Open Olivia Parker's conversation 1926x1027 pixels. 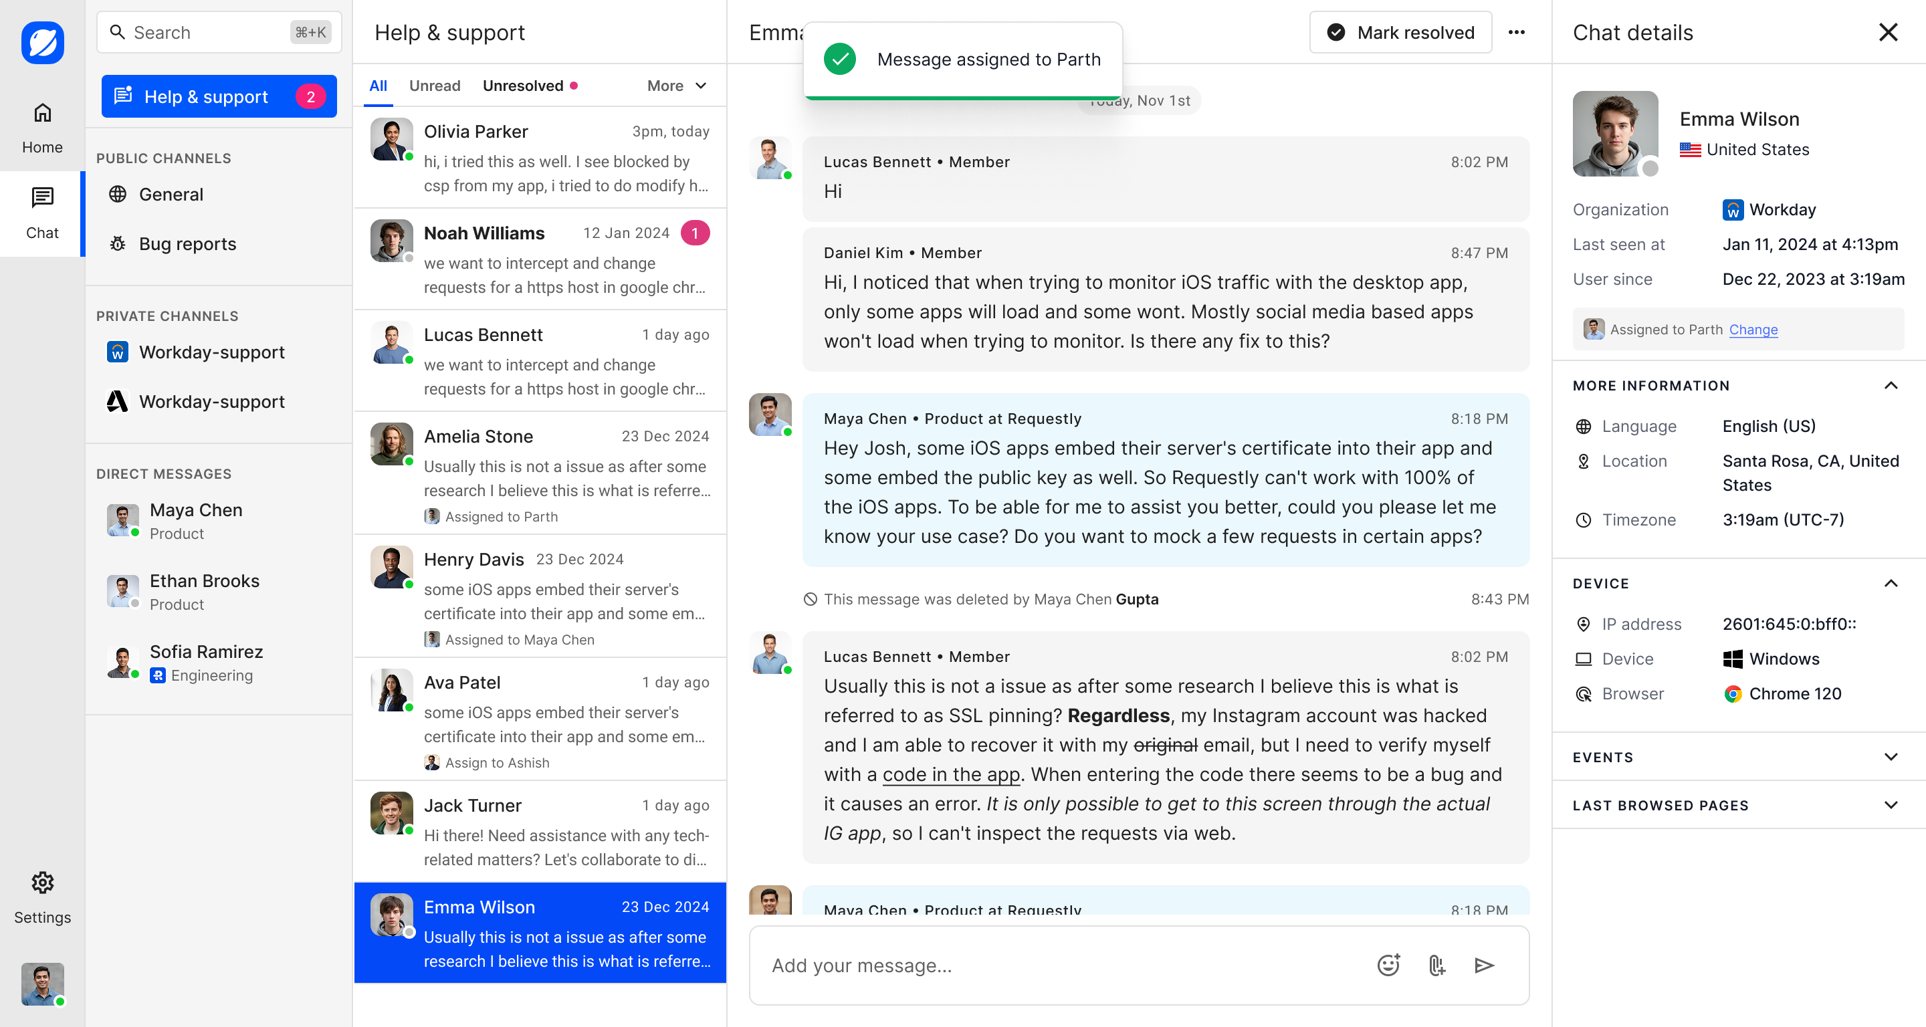click(540, 158)
